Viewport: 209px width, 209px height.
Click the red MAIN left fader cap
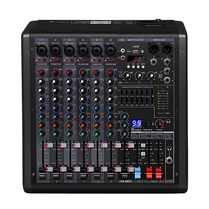[149, 173]
